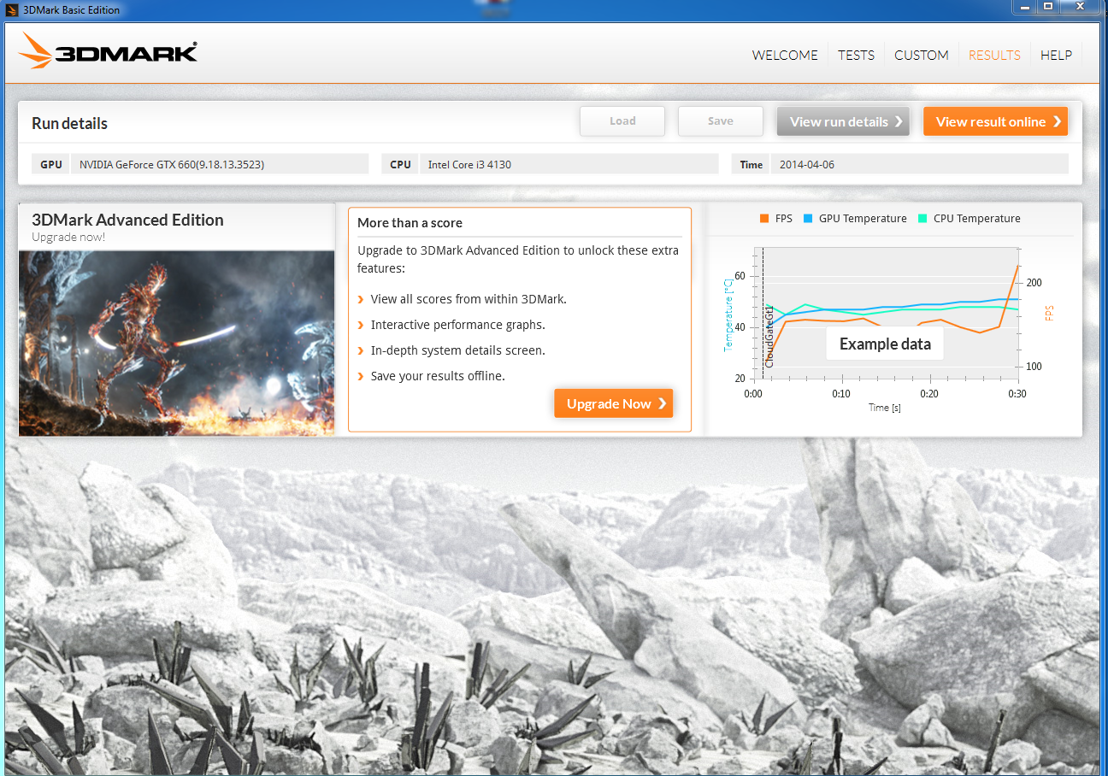
Task: Select the RESULTS tab
Action: point(994,55)
